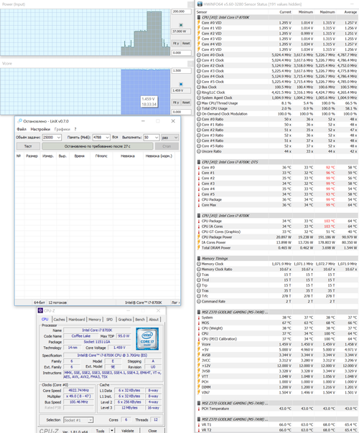Open the Графики menu in LinX

(62, 129)
